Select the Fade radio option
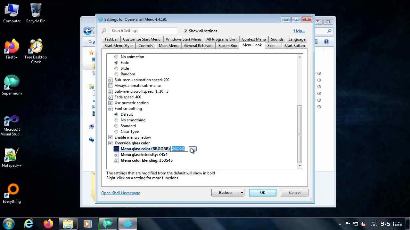This screenshot has width=410, height=230. 116,63
